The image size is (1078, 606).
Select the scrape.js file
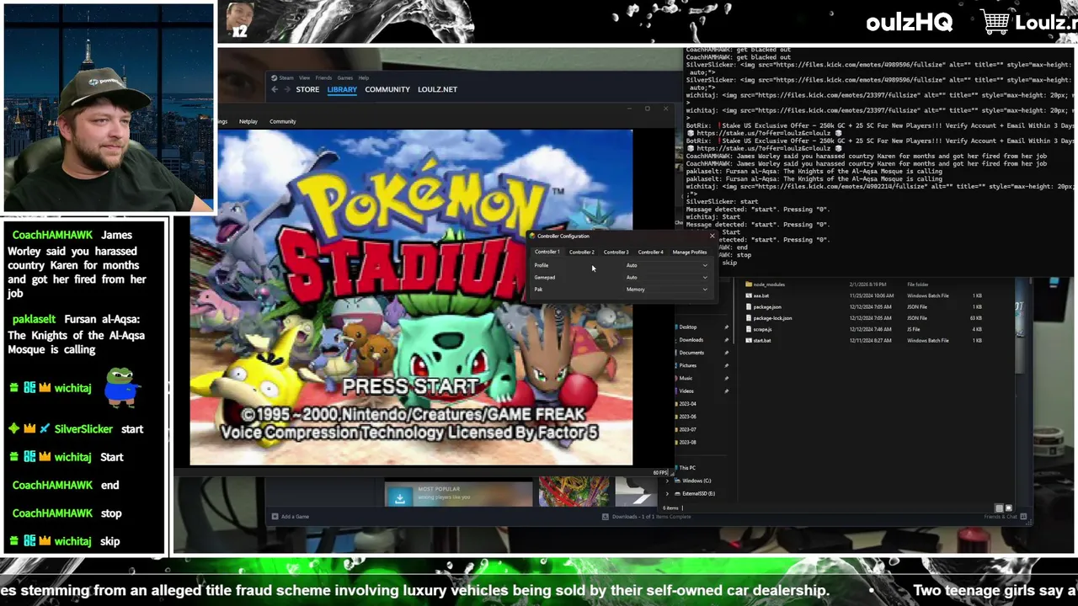tap(762, 329)
